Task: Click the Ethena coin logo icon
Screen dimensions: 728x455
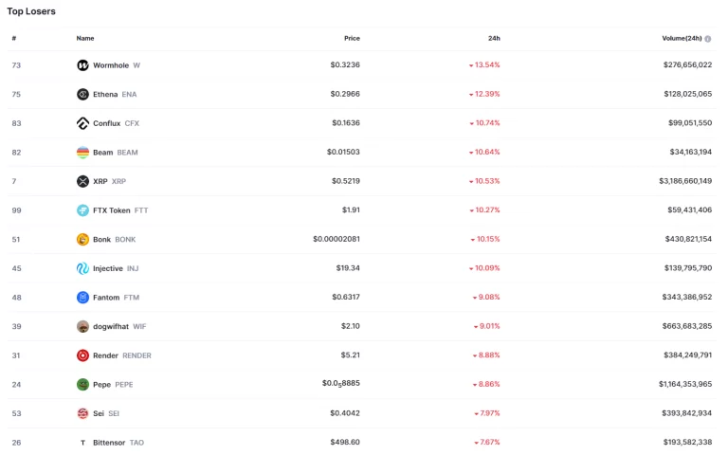Action: [82, 94]
